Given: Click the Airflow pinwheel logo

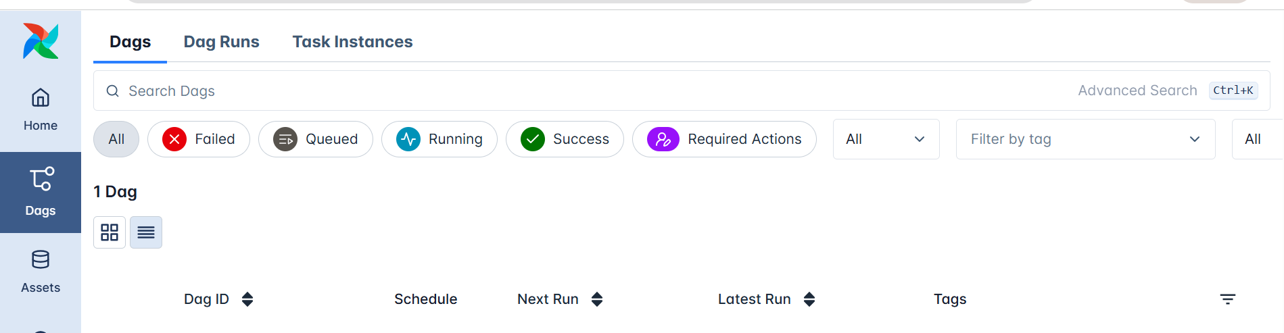Looking at the screenshot, I should click(41, 41).
